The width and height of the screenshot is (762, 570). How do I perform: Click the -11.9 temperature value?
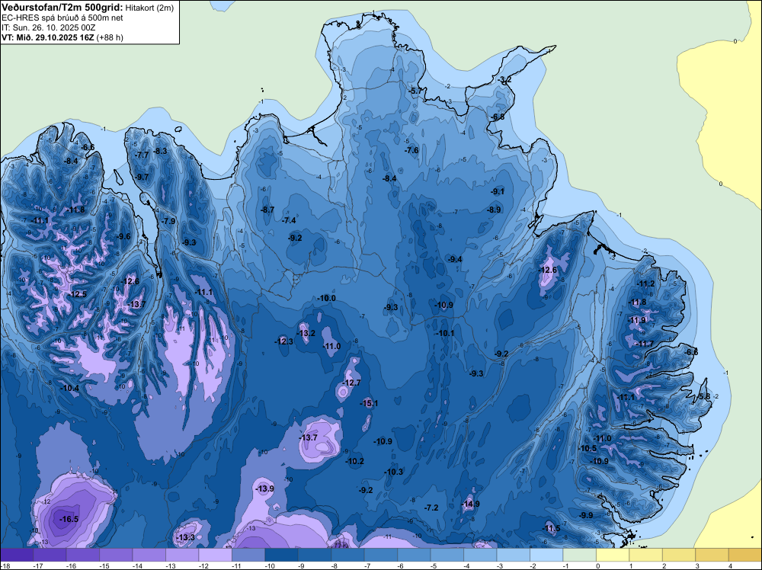coord(637,320)
